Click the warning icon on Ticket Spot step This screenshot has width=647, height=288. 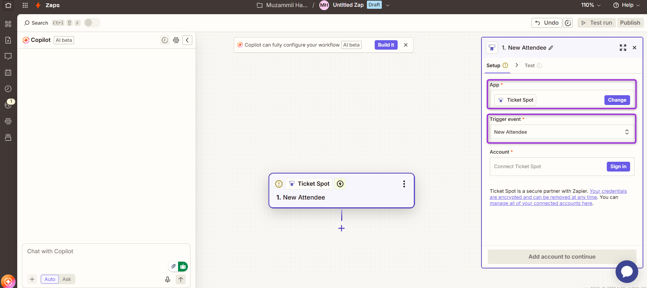279,184
